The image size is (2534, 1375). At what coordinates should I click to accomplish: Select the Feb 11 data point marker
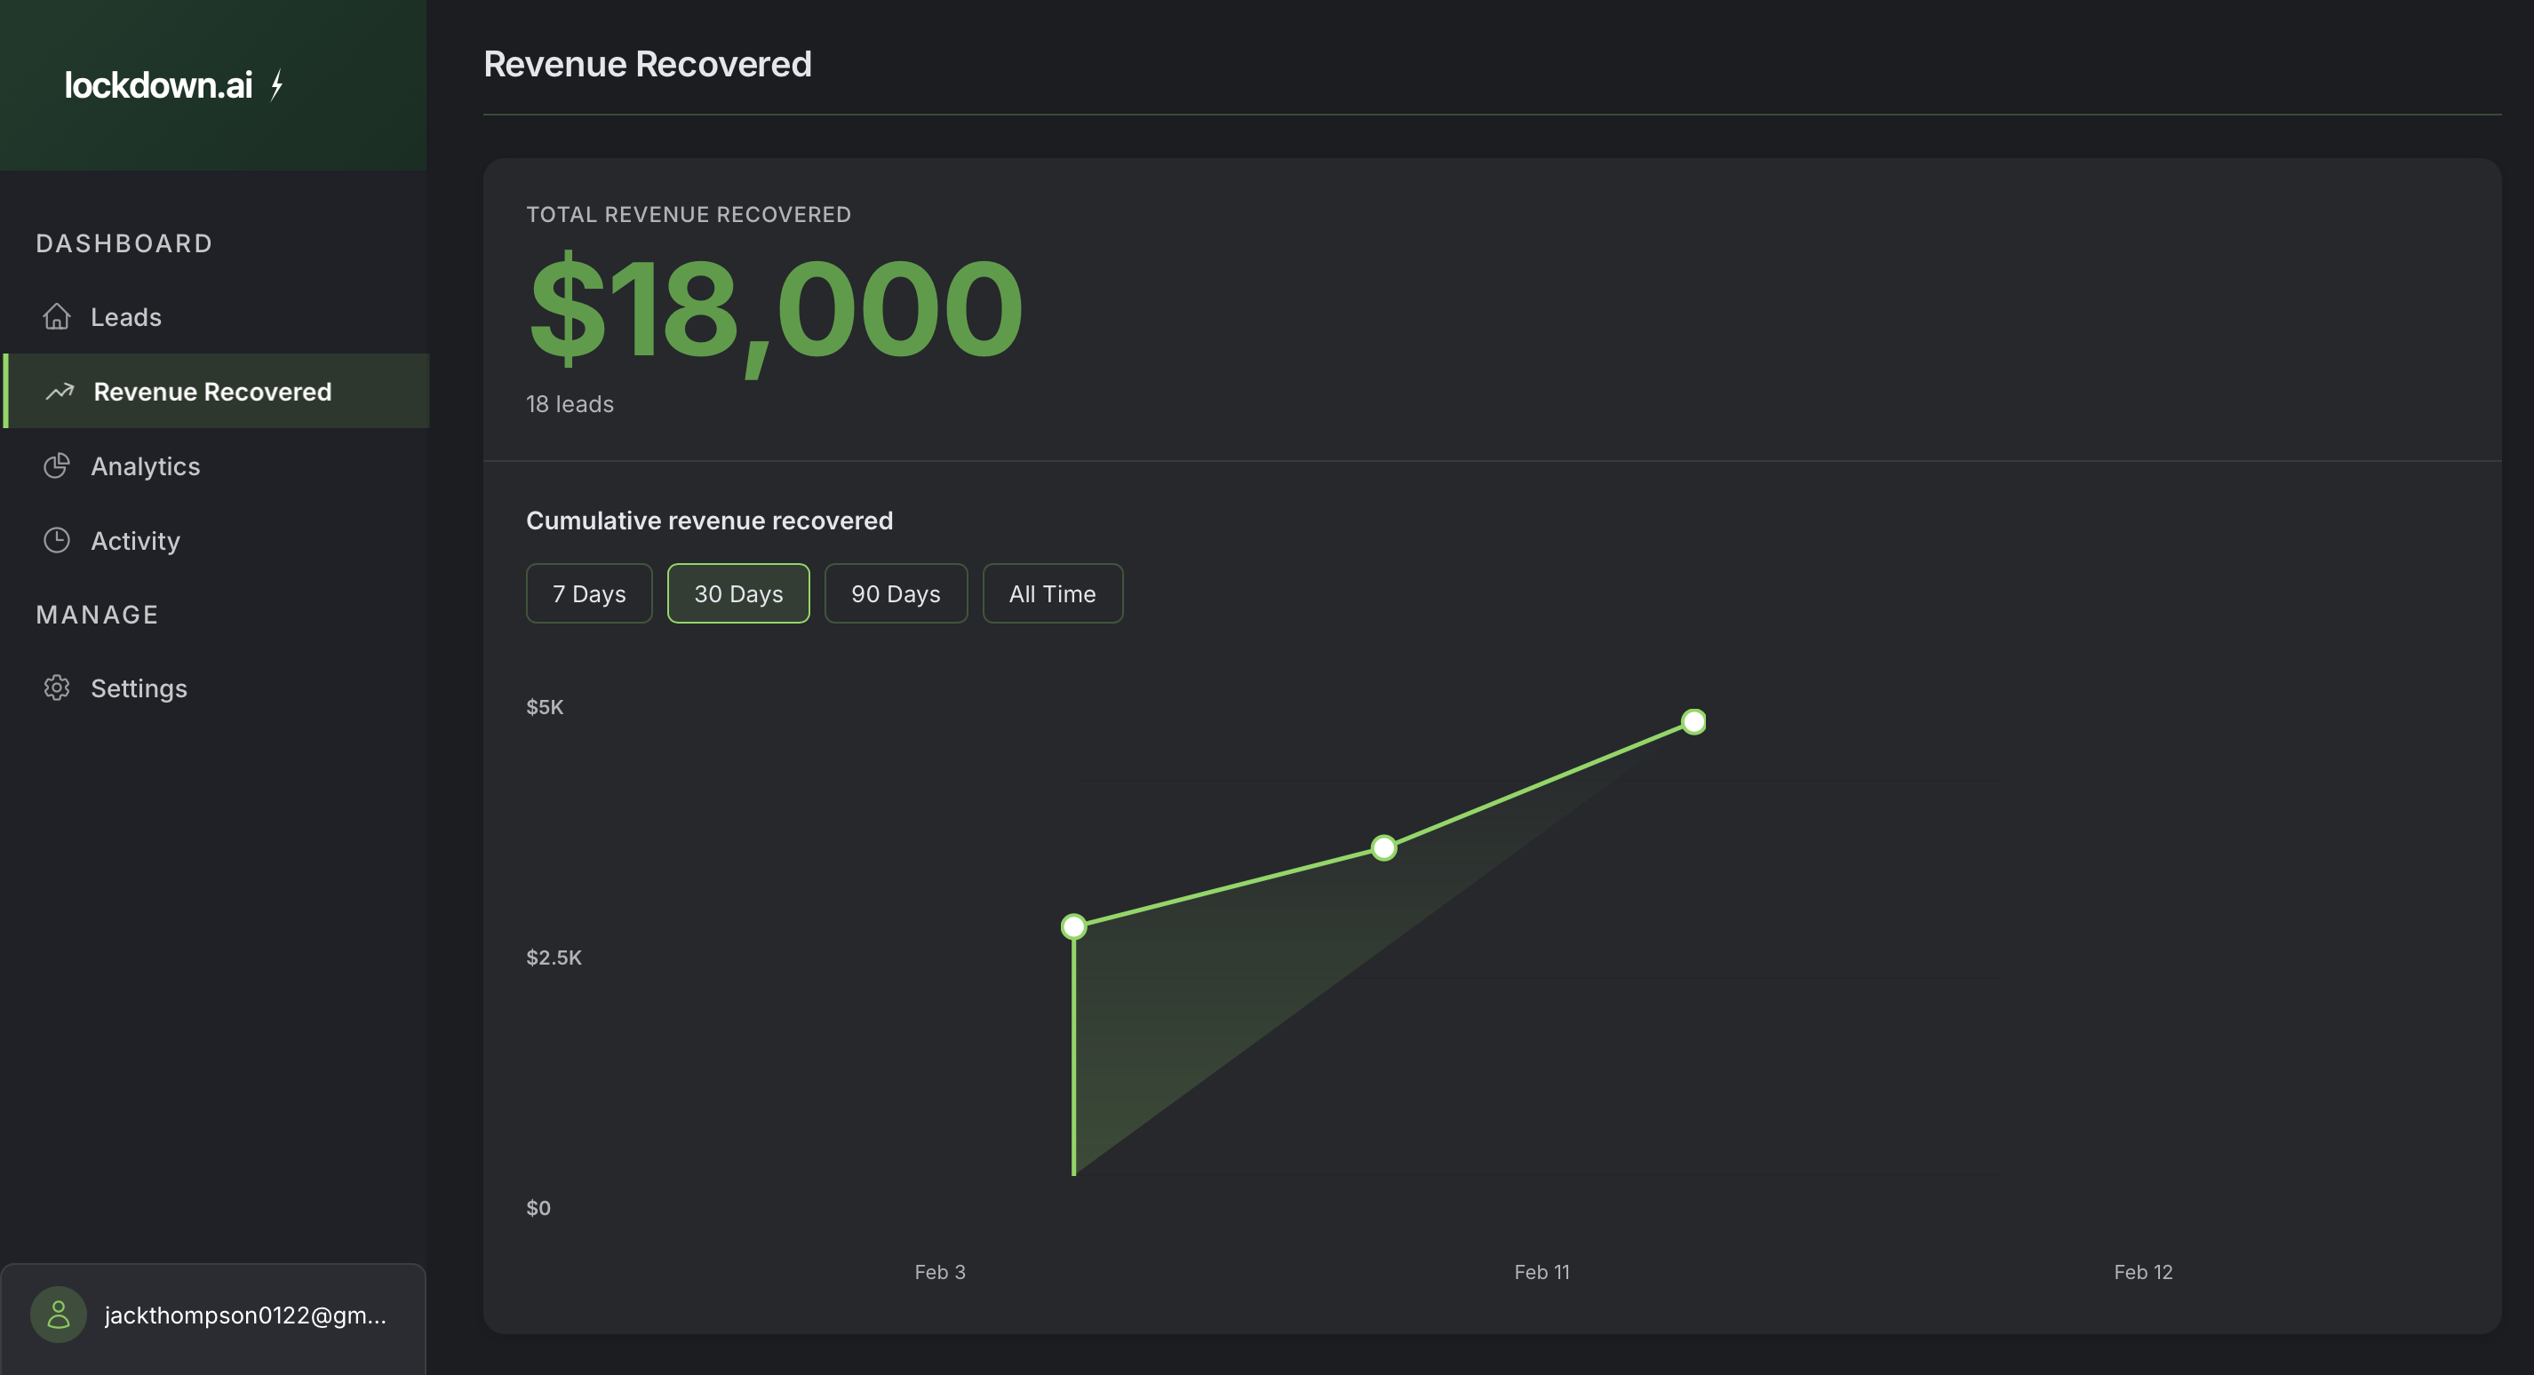[x=1383, y=846]
